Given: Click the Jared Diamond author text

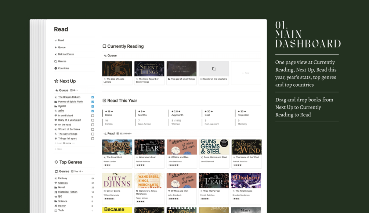Looking at the screenshot, I should click(207, 162).
